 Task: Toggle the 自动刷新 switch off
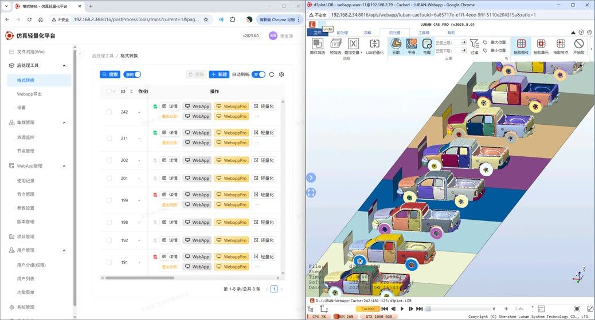(259, 74)
